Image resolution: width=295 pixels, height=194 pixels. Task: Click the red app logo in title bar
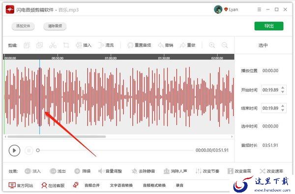click(10, 9)
